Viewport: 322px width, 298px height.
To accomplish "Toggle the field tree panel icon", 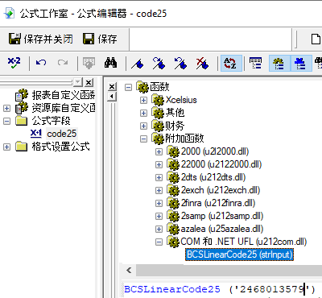I will tap(255, 63).
